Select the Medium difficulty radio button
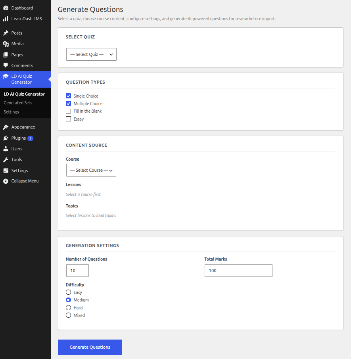 (x=69, y=300)
